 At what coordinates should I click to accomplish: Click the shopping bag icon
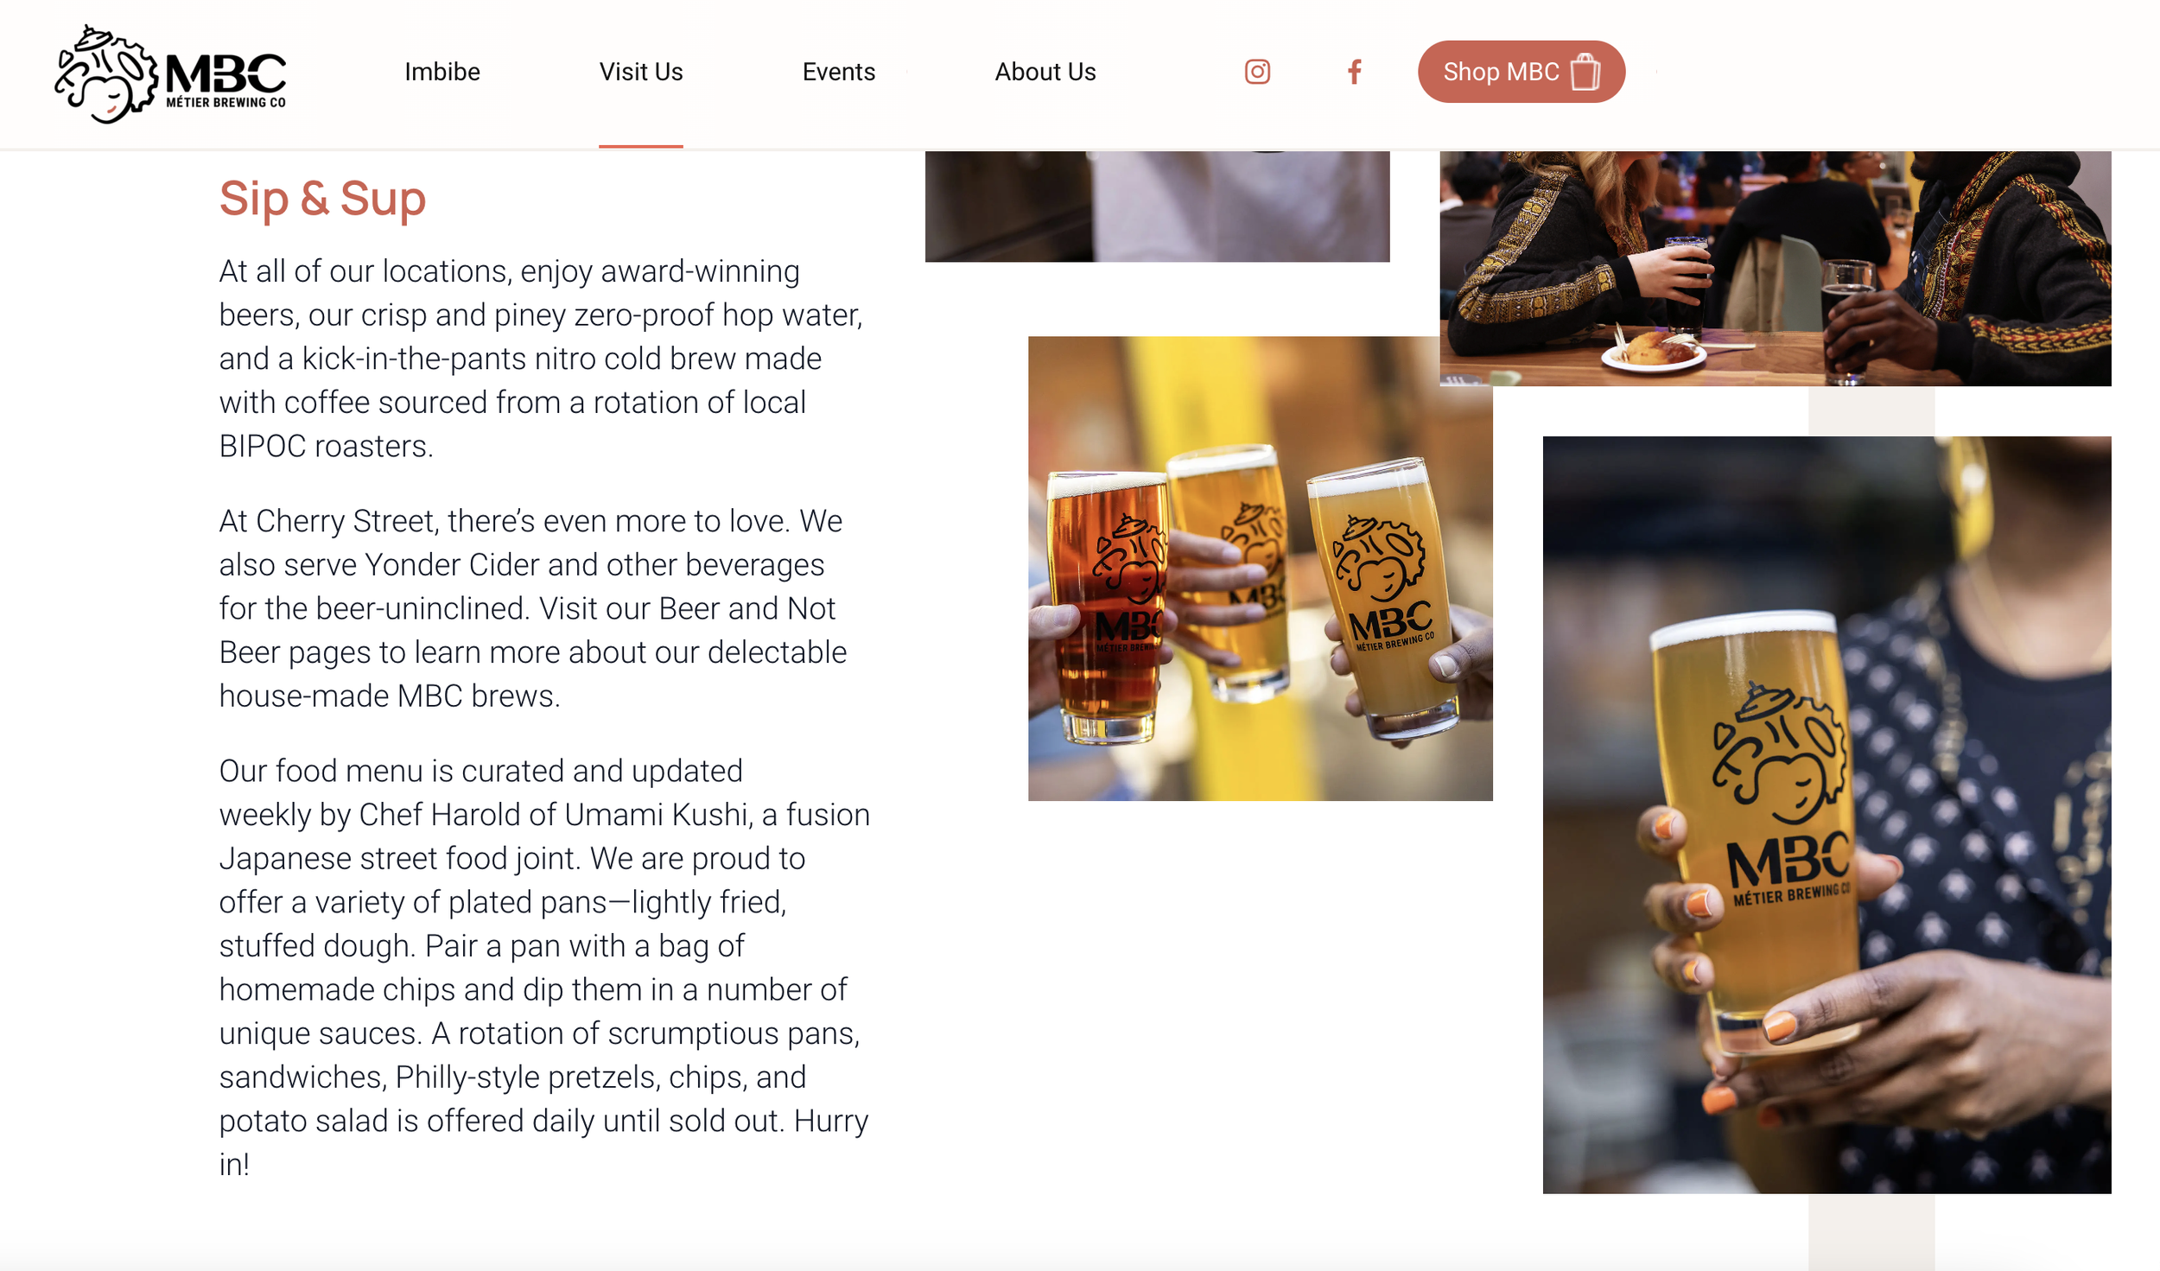1585,72
